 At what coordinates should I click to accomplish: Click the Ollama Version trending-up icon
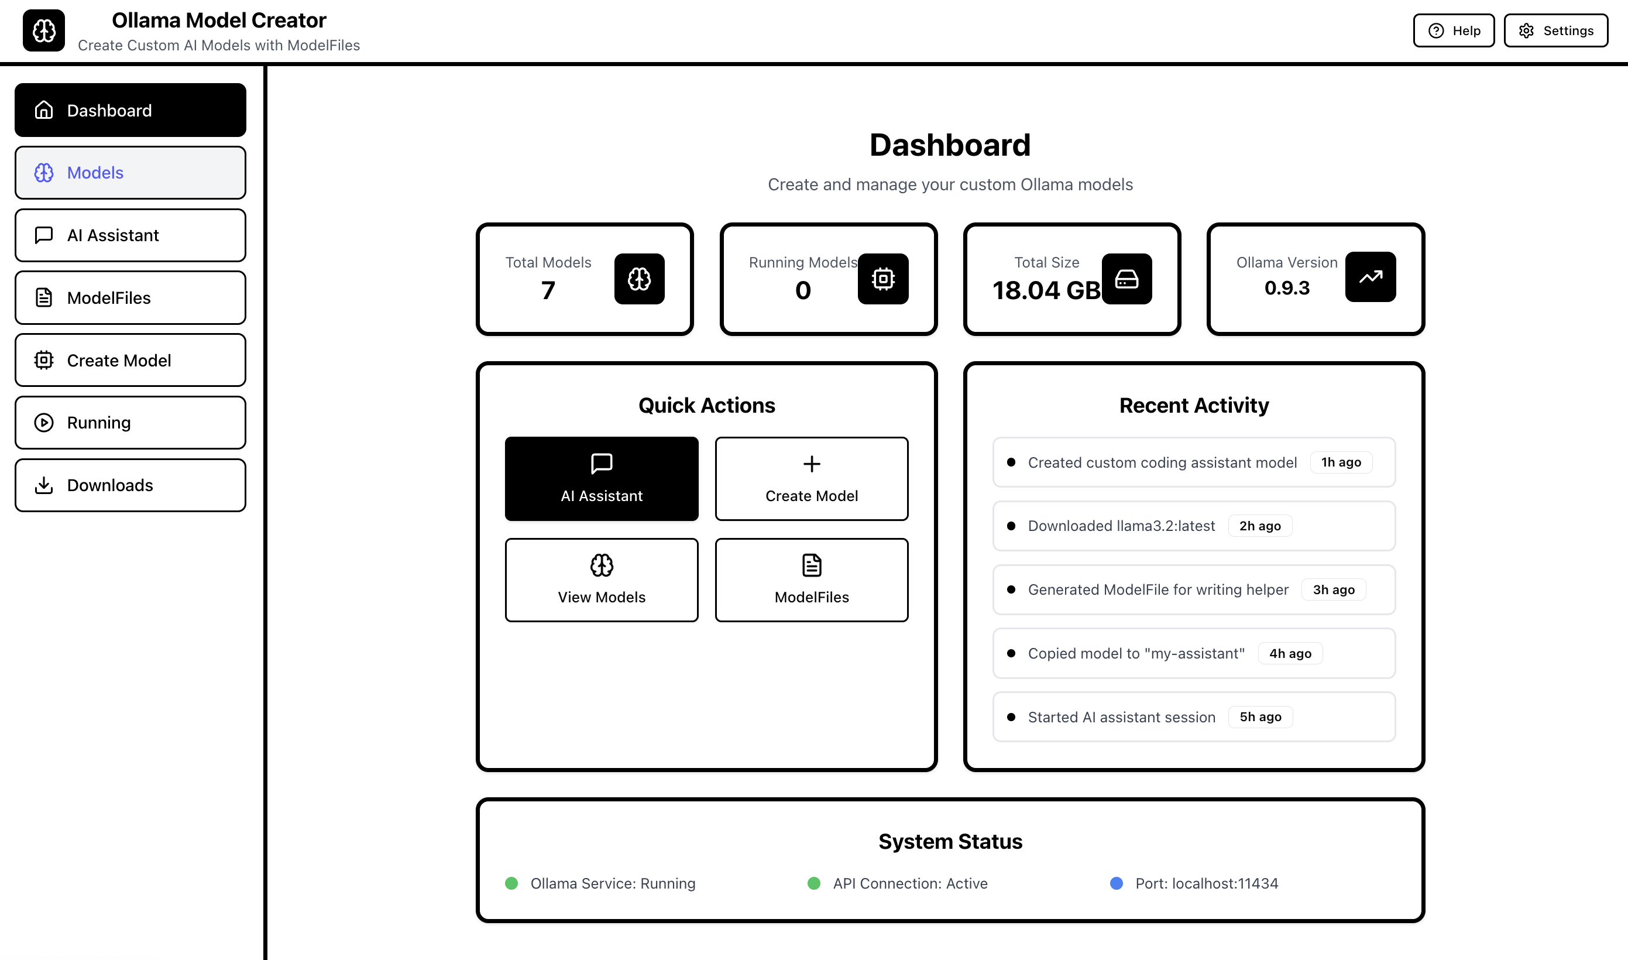[x=1370, y=277]
